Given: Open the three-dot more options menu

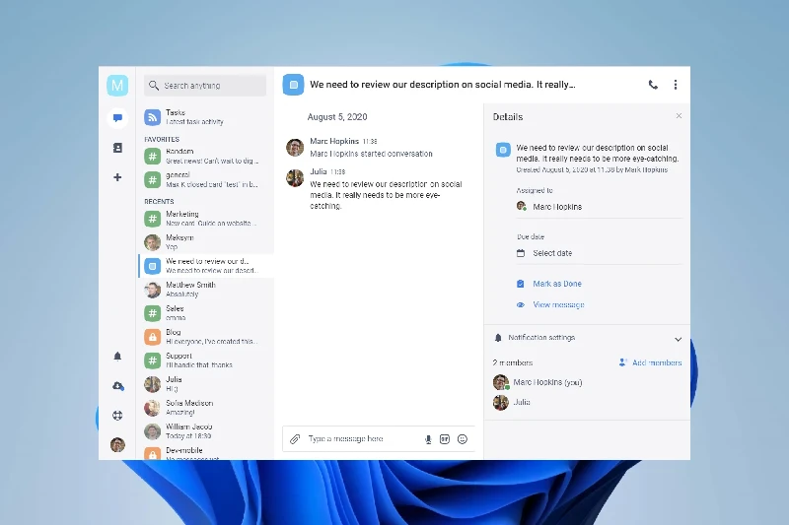Looking at the screenshot, I should click(676, 85).
